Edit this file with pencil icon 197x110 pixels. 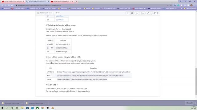tap(148, 13)
